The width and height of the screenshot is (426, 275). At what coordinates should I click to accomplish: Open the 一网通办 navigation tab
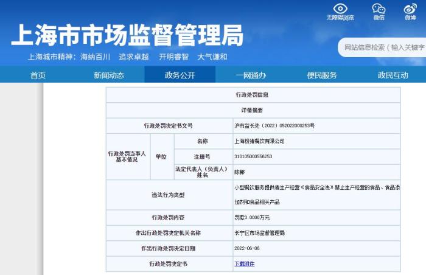(251, 75)
